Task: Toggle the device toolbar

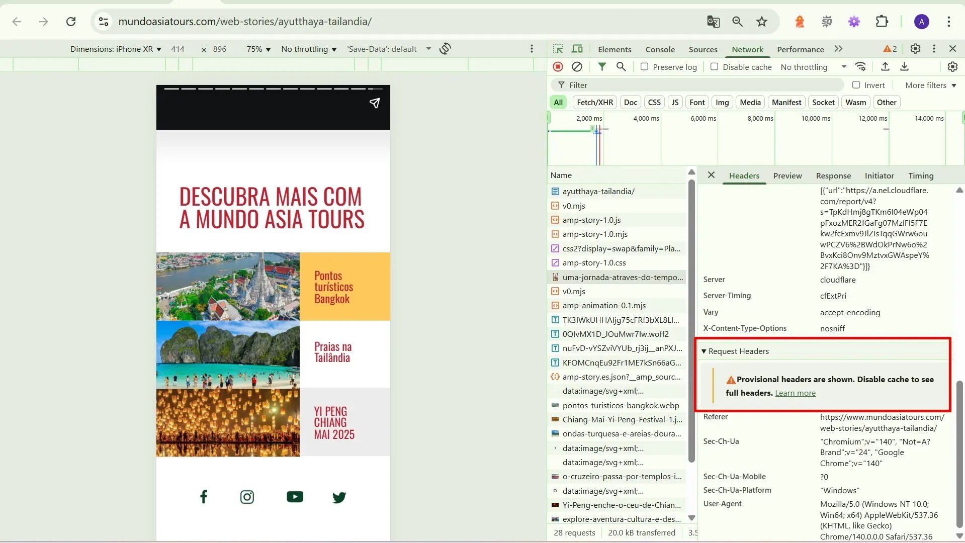Action: (577, 48)
